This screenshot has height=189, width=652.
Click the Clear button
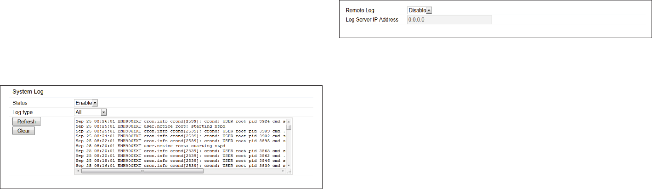23,131
